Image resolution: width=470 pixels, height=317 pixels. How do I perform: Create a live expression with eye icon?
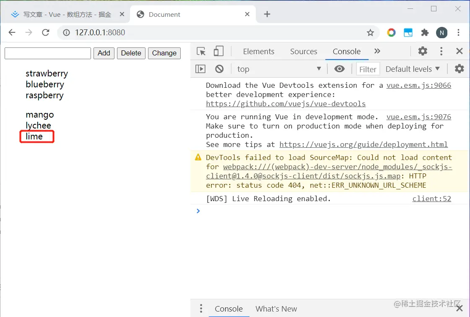coord(339,69)
